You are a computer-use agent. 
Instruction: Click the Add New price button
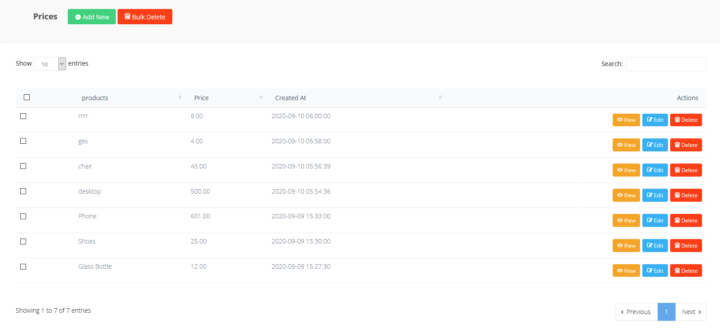(x=92, y=17)
